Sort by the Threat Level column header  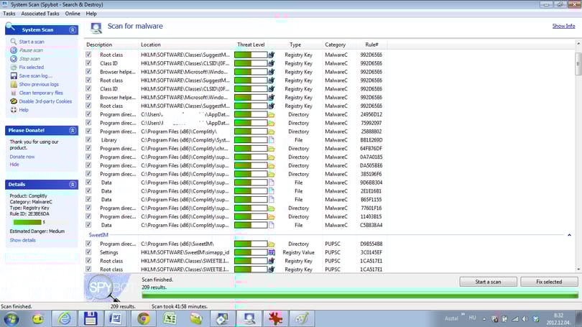tap(251, 45)
